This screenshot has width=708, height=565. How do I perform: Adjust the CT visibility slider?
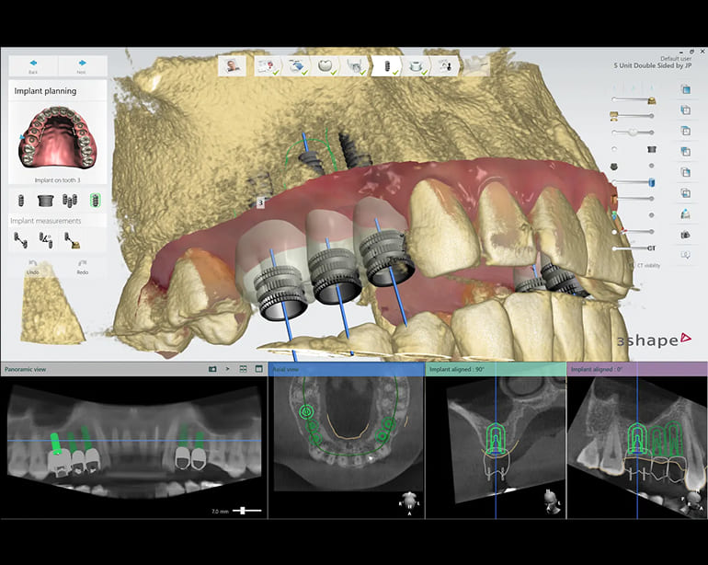click(x=634, y=248)
